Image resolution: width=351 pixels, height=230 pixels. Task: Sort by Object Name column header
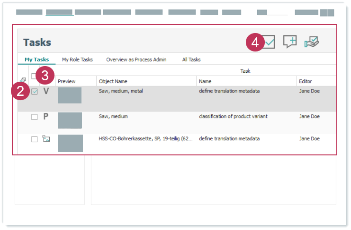click(113, 81)
